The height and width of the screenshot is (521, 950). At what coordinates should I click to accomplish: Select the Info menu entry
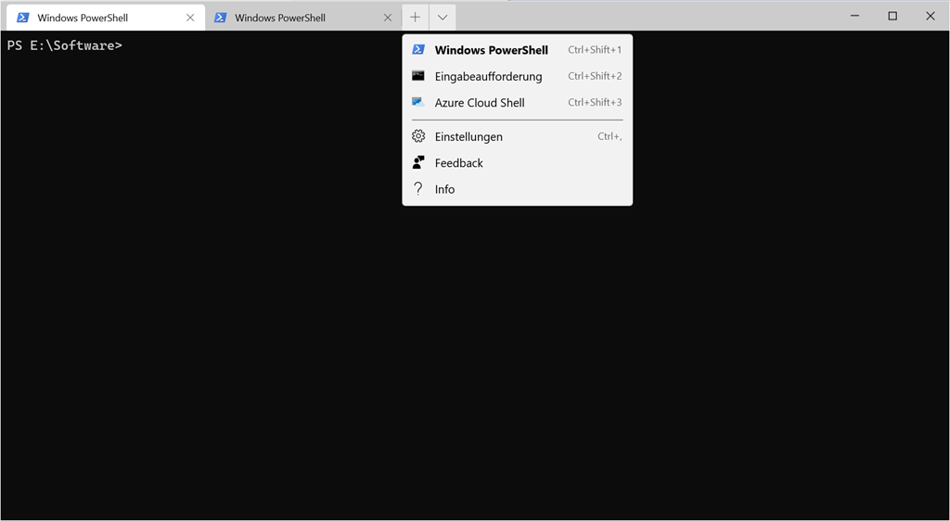(x=444, y=189)
